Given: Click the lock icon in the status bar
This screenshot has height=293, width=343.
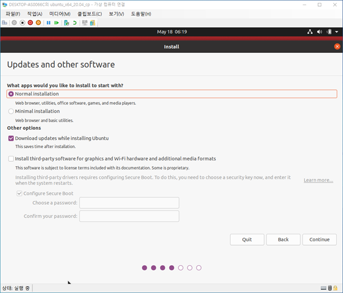Looking at the screenshot, I should (336, 288).
